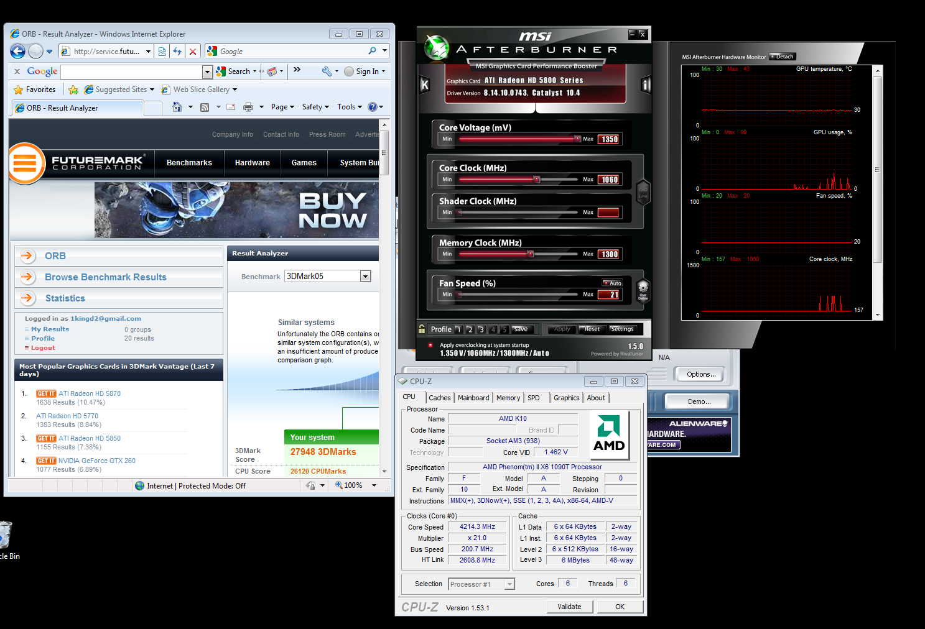Screen dimensions: 925x629
Task: Open the Afterburner info i button
Action: pos(646,85)
